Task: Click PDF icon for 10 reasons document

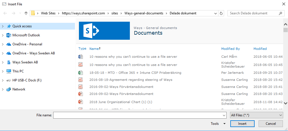Action: click(81, 65)
